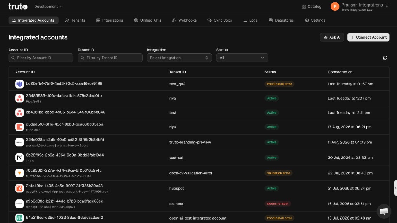Click the orange P profile avatar
397x223 pixels.
click(x=335, y=7)
